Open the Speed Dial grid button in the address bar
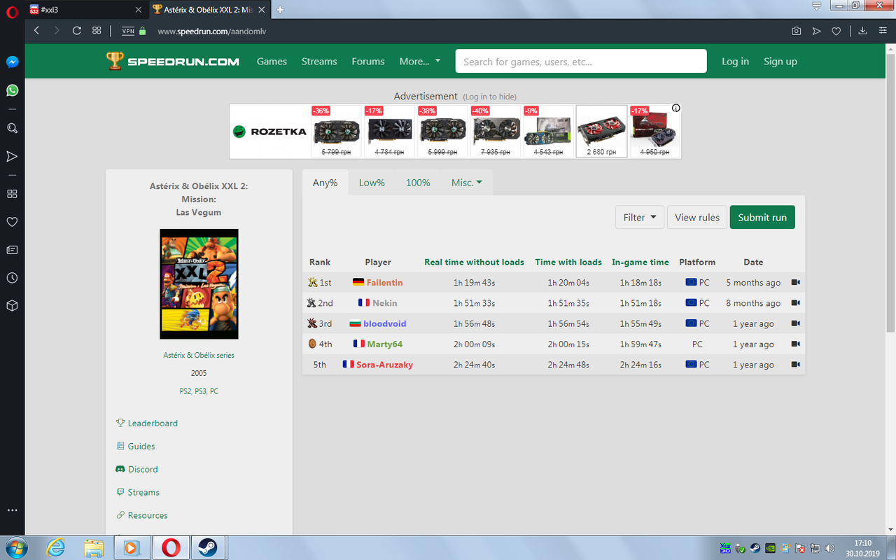 click(97, 31)
